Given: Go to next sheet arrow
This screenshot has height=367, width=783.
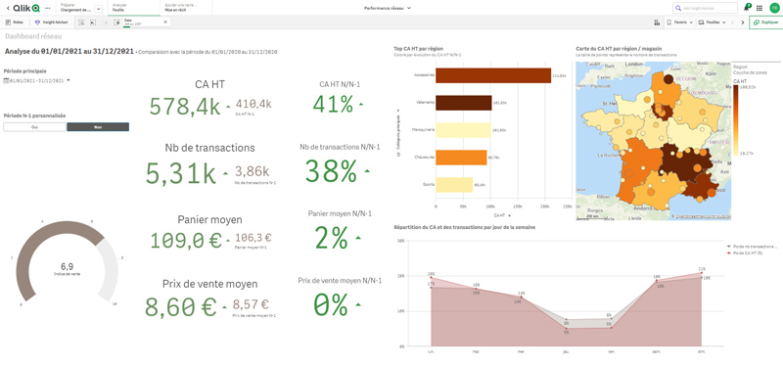Looking at the screenshot, I should [x=743, y=23].
